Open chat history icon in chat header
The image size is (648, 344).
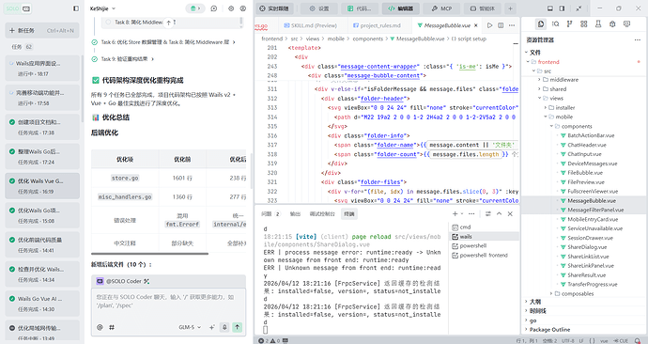(214, 8)
